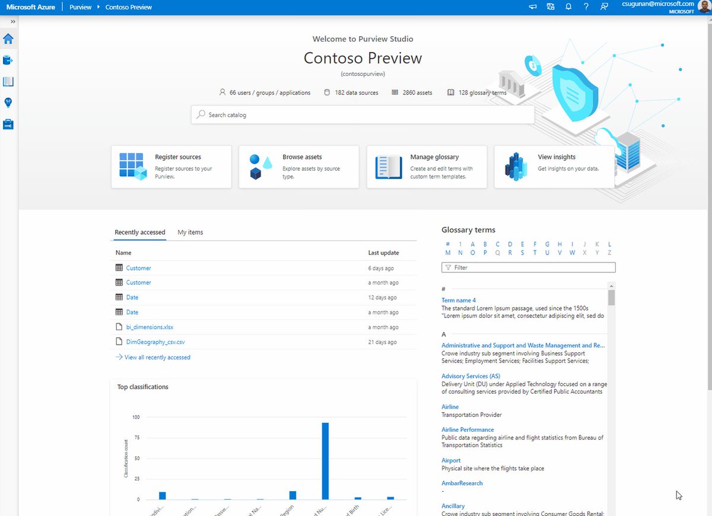Click the 2860 assets statistic
The width and height of the screenshot is (712, 516).
412,93
